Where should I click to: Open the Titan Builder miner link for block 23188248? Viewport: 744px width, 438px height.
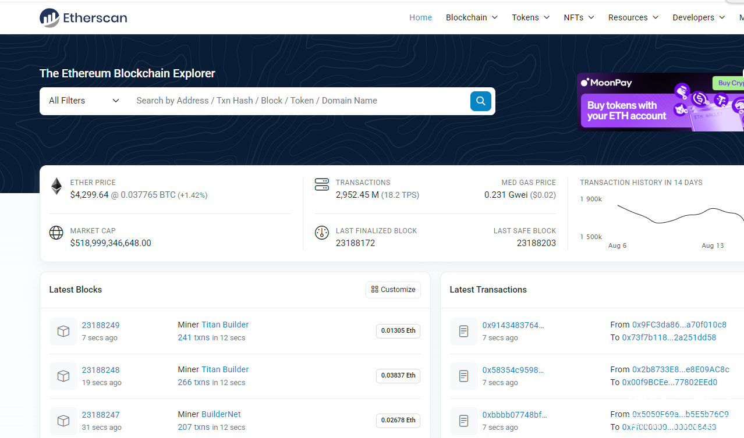coord(225,369)
